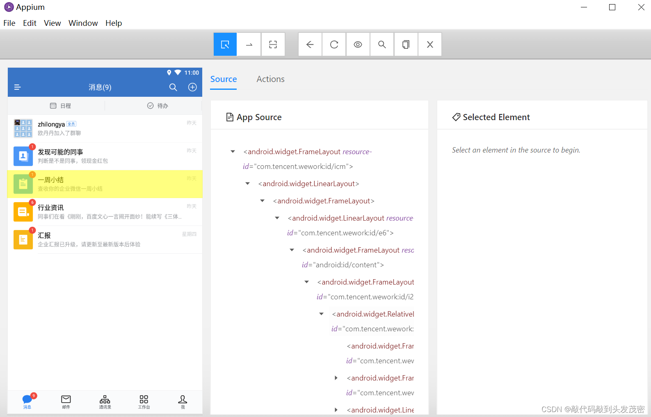Select the FrameLayout android:id/content row
This screenshot has width=651, height=417.
[x=358, y=257]
